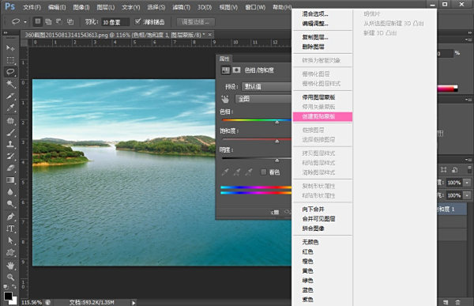Select the Clone Stamp tool
The height and width of the screenshot is (306, 474).
click(10, 144)
